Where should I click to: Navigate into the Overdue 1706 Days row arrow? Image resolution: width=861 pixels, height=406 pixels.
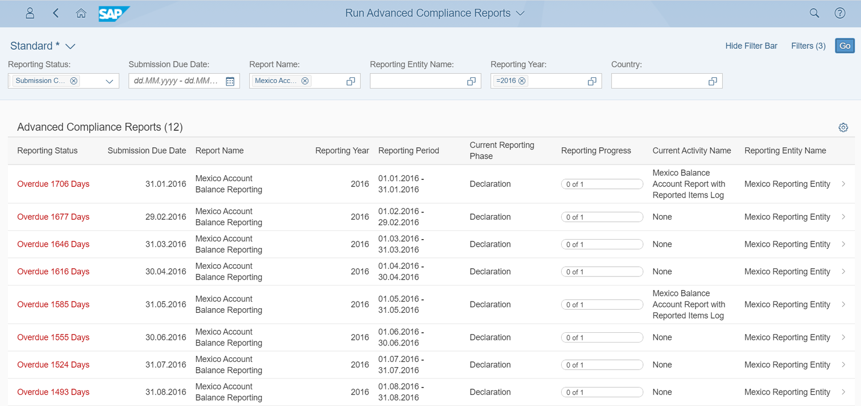844,184
